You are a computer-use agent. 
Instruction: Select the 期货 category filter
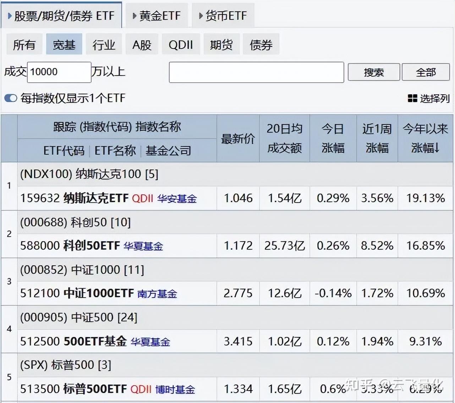[221, 44]
